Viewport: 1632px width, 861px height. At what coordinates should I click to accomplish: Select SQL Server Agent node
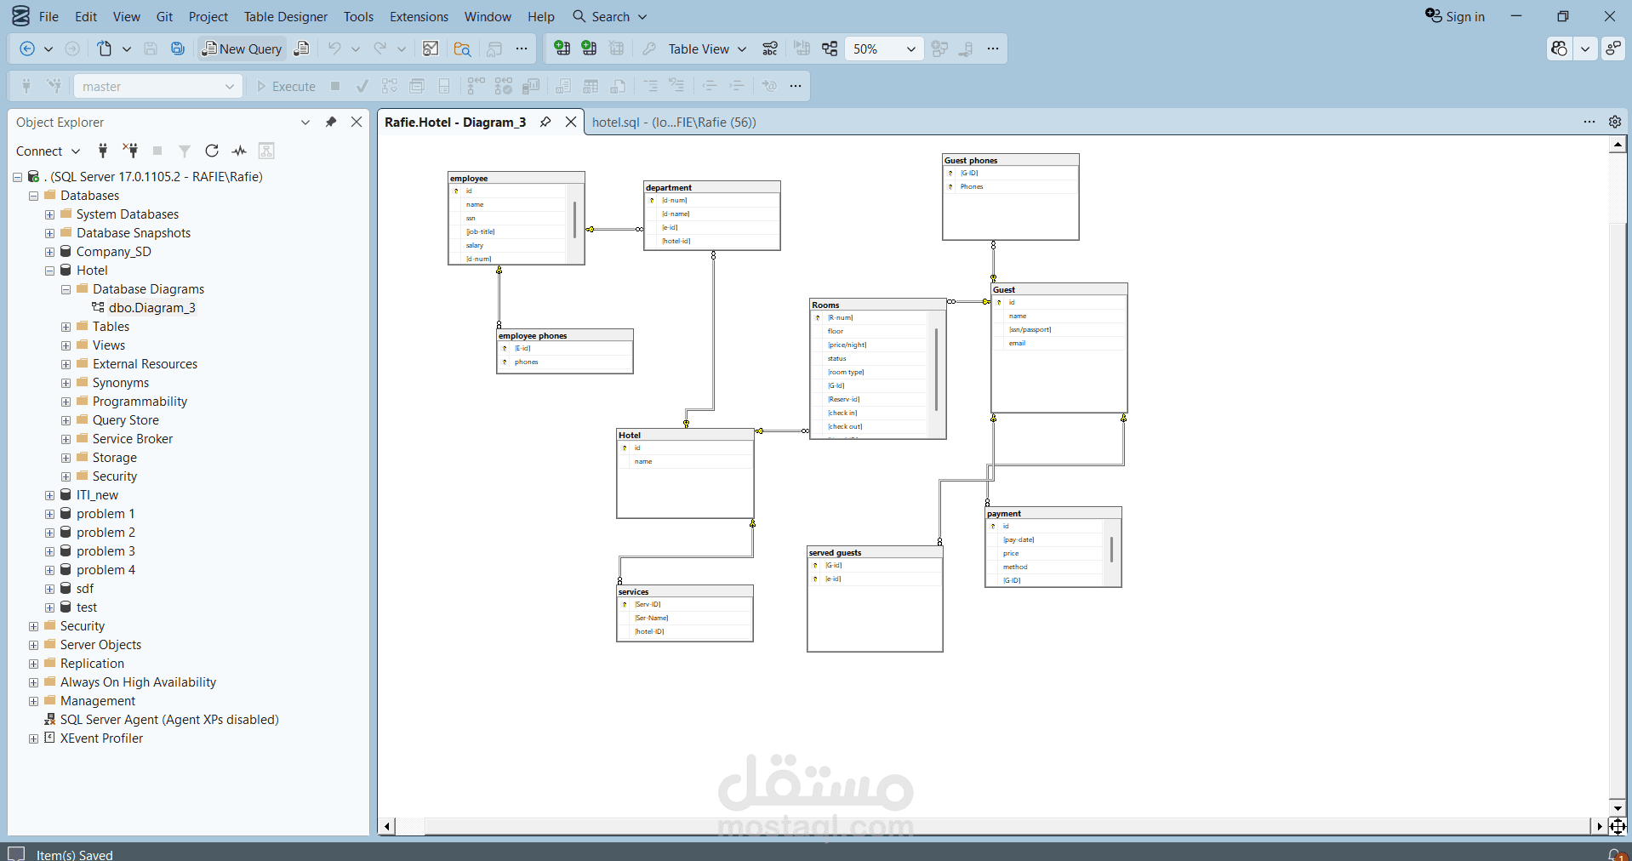tap(169, 720)
